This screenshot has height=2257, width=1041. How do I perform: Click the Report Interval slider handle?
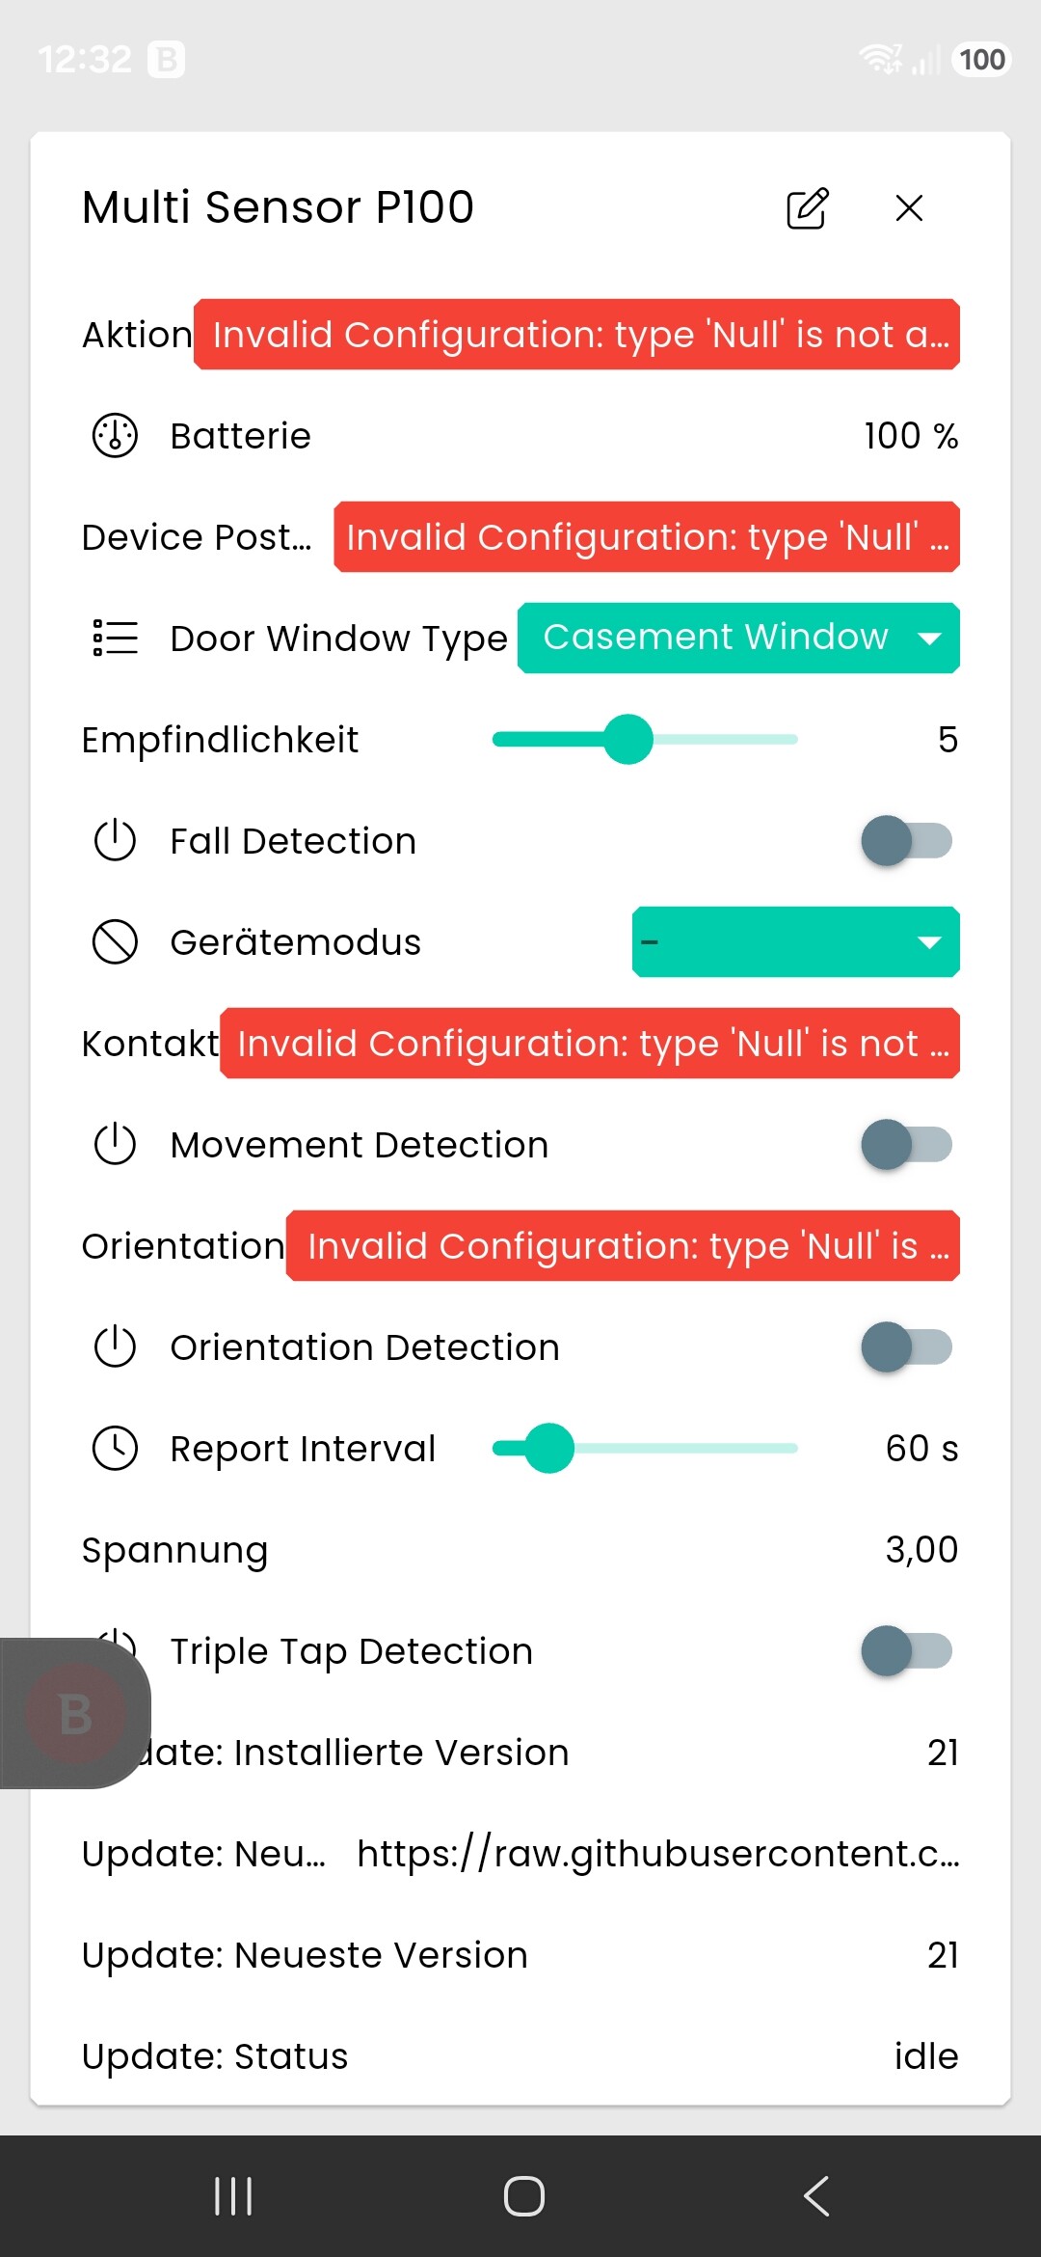coord(549,1448)
